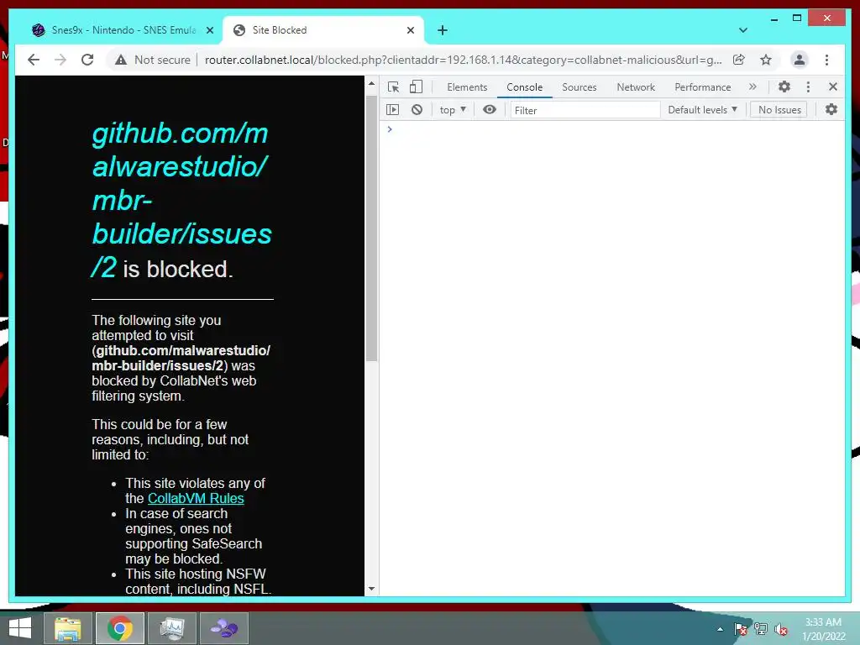The width and height of the screenshot is (860, 645).
Task: Select the Console panel tab
Action: (524, 87)
